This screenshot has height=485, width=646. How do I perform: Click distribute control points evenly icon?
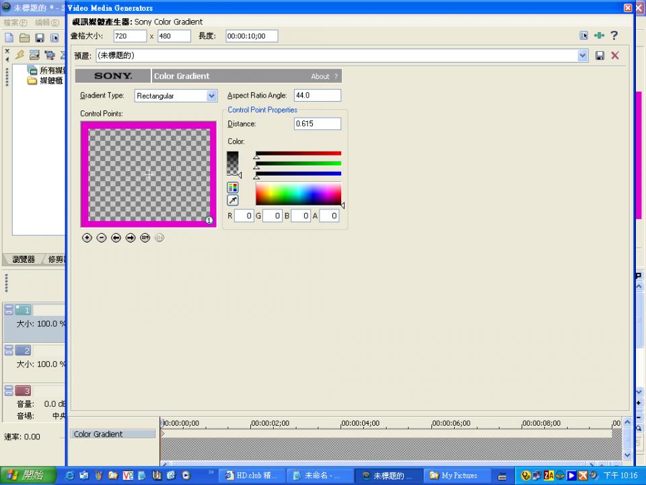tap(145, 238)
